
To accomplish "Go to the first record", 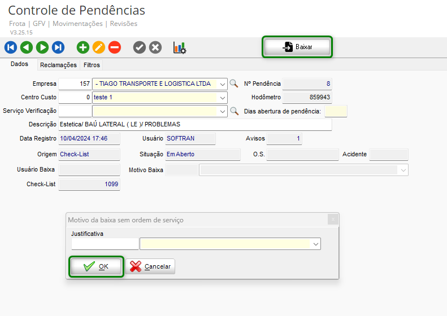I will click(x=10, y=47).
